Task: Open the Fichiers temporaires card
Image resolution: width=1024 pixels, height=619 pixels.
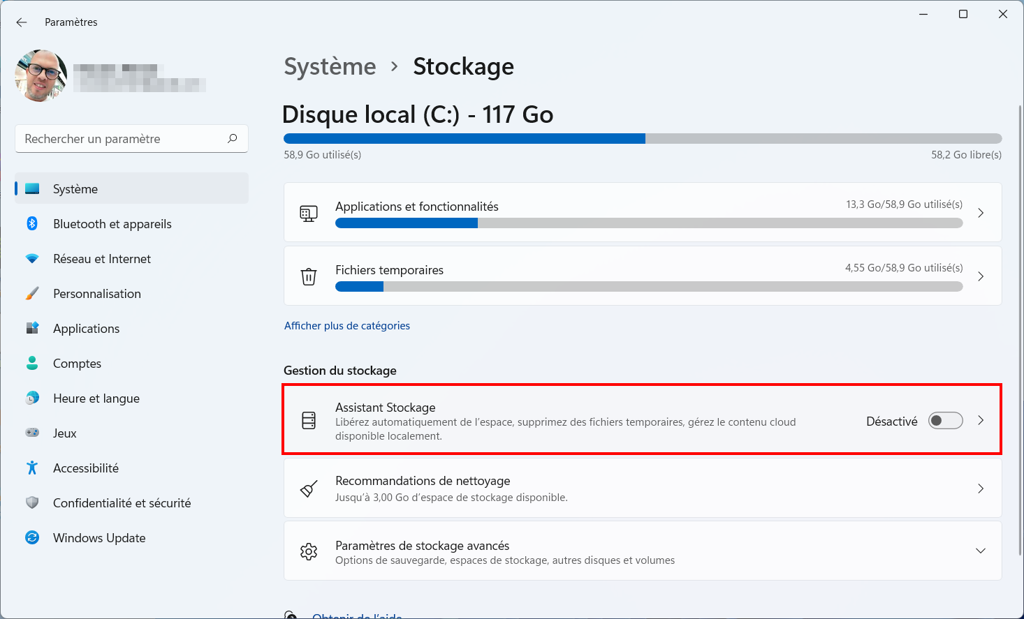Action: 643,276
